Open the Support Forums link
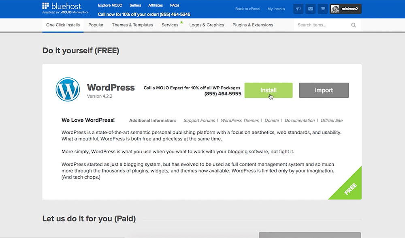The height and width of the screenshot is (238, 405). [x=199, y=120]
